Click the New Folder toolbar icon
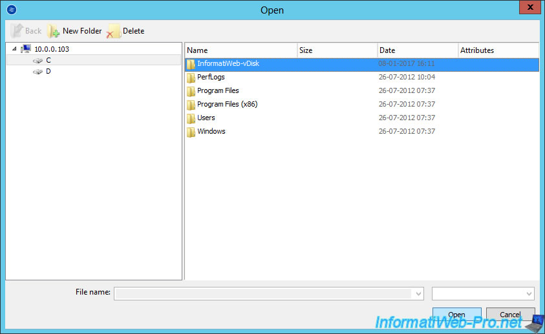 (54, 31)
